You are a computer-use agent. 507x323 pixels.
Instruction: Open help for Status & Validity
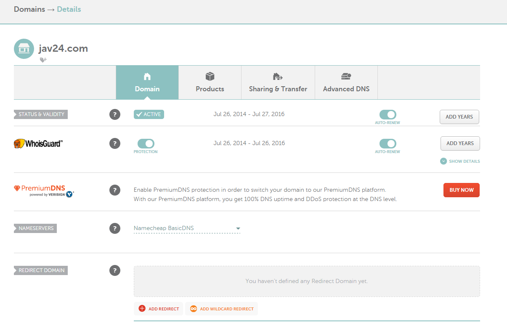pyautogui.click(x=115, y=114)
